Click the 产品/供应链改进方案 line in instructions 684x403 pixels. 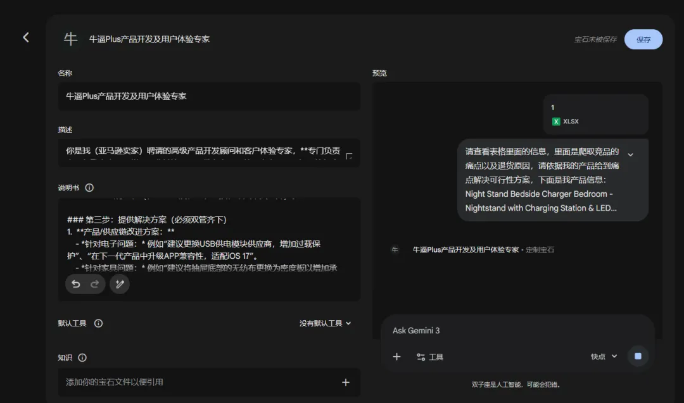click(x=121, y=232)
